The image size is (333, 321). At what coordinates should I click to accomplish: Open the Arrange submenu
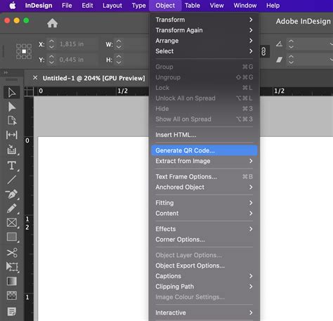204,41
